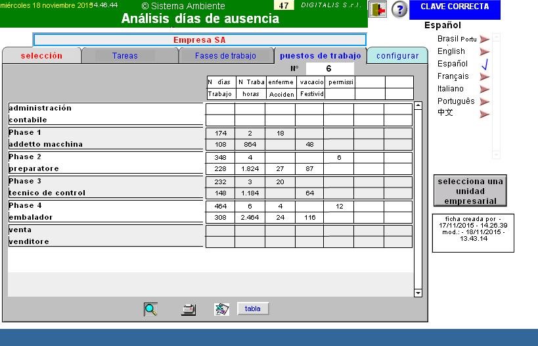
Task: Click the cell with value 864
Action: click(250, 145)
